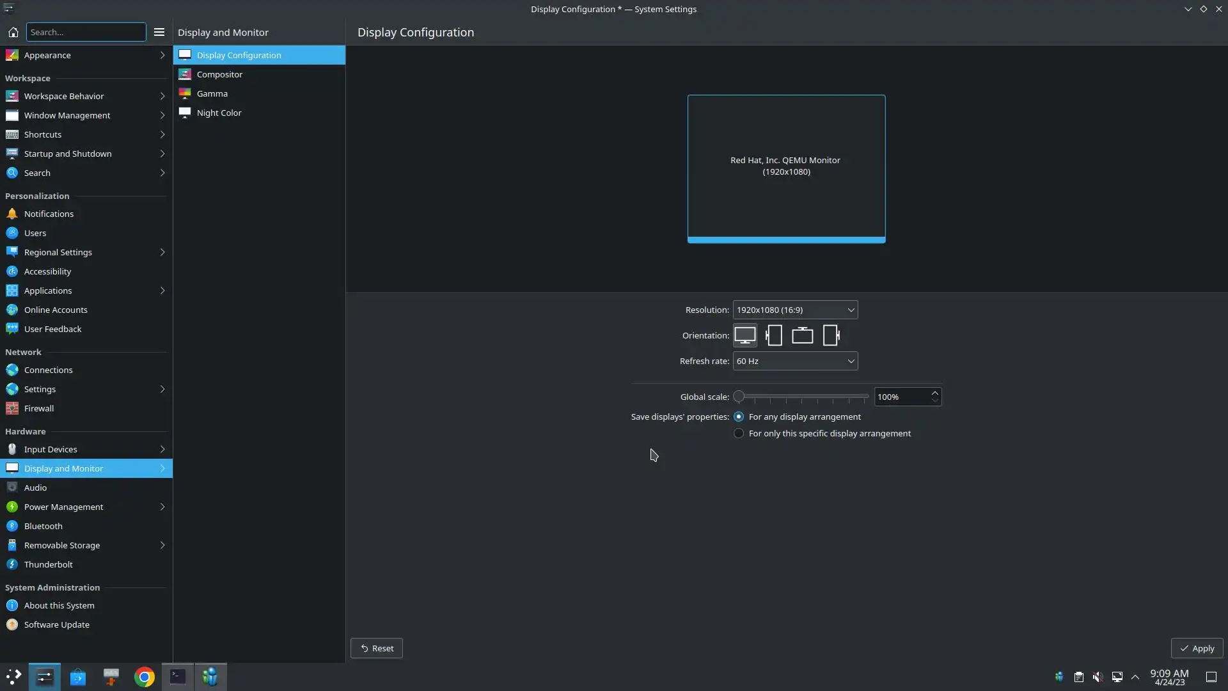Screen dimensions: 1228x691
Task: Select 'For any display arrangement' radio button
Action: 739,417
